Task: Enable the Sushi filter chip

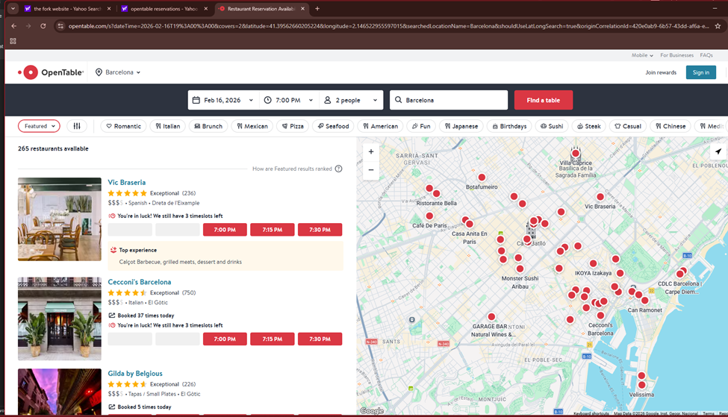Action: pyautogui.click(x=552, y=126)
